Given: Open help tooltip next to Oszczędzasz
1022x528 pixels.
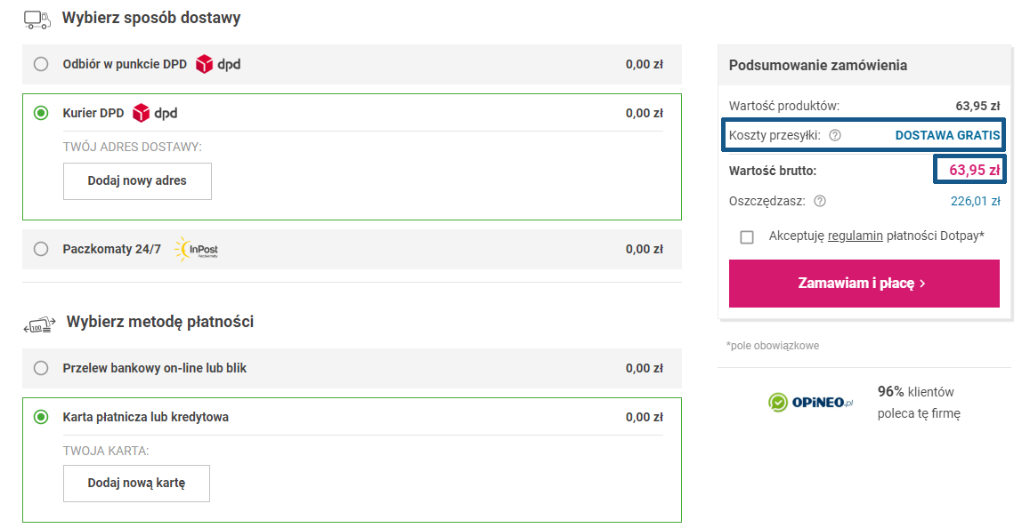Looking at the screenshot, I should click(820, 201).
